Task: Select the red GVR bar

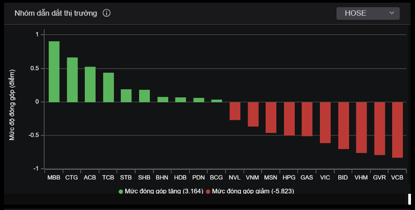Action: pyautogui.click(x=380, y=128)
